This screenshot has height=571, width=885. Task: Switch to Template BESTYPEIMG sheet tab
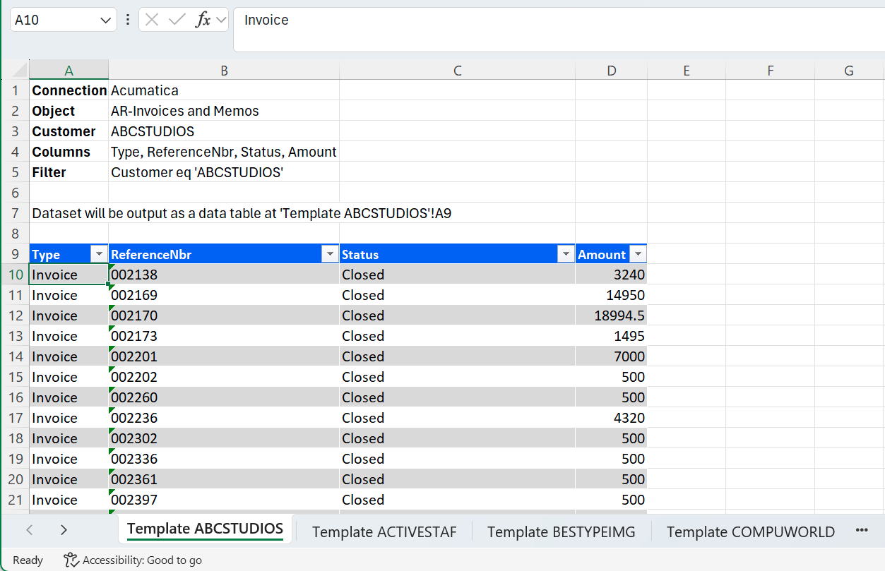[561, 531]
